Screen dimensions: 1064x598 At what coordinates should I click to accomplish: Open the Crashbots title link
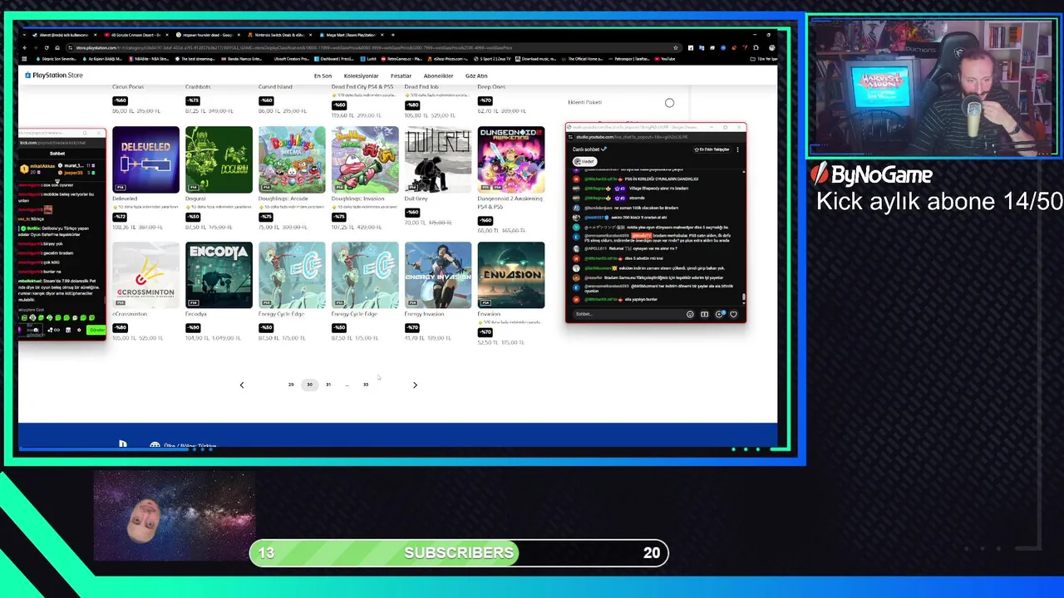[198, 87]
